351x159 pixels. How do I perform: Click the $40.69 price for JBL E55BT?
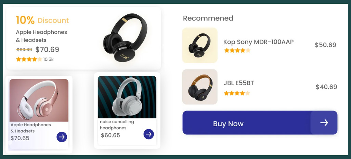pos(326,87)
